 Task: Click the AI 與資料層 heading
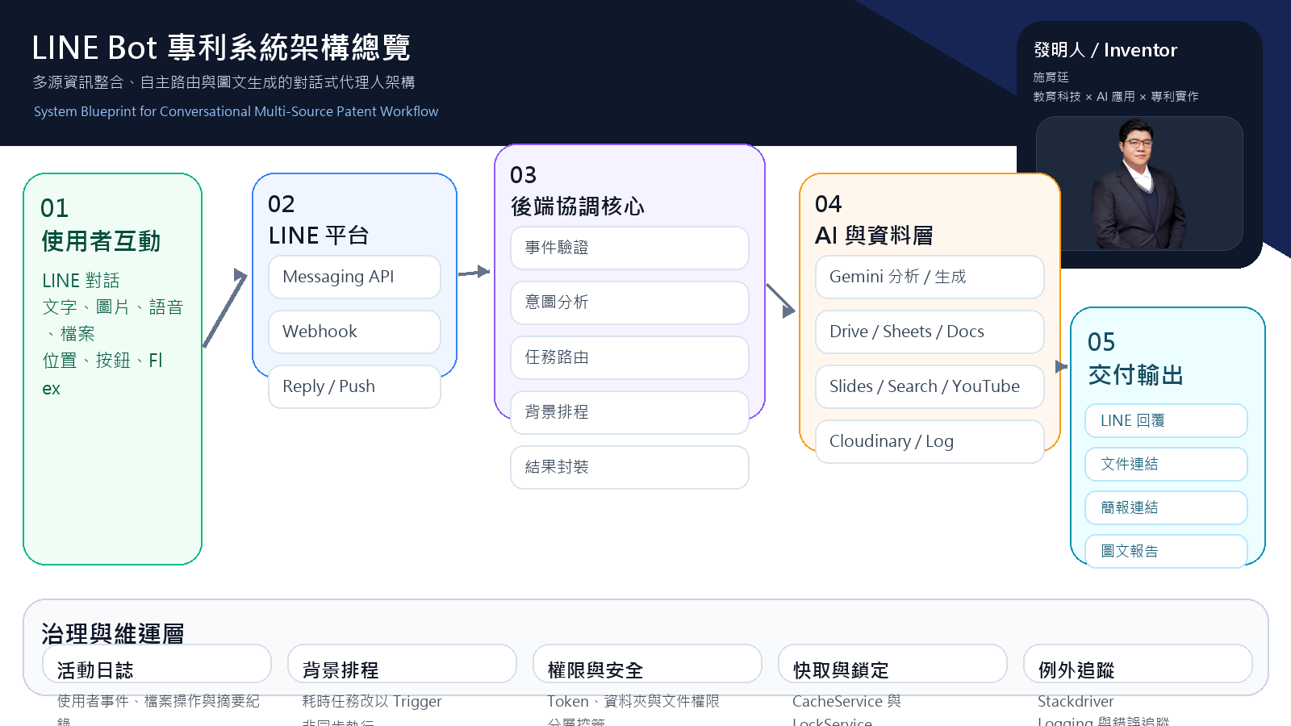pos(874,236)
